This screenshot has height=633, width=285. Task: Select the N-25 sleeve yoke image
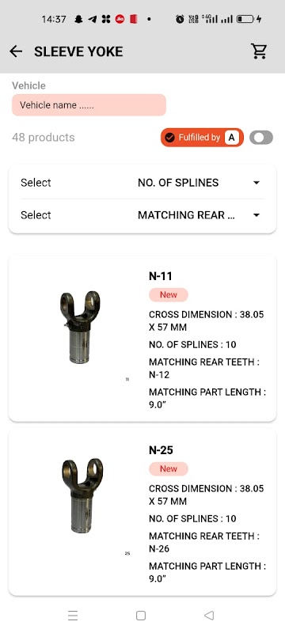[82, 496]
